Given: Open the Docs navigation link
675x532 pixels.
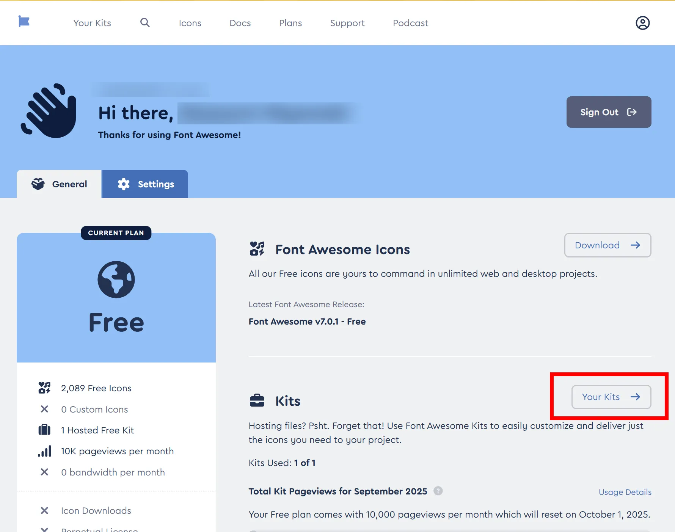Looking at the screenshot, I should [240, 23].
